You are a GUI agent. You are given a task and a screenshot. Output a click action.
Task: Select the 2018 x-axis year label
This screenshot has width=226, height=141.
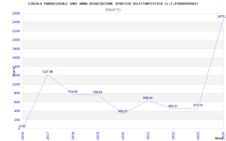point(73,135)
